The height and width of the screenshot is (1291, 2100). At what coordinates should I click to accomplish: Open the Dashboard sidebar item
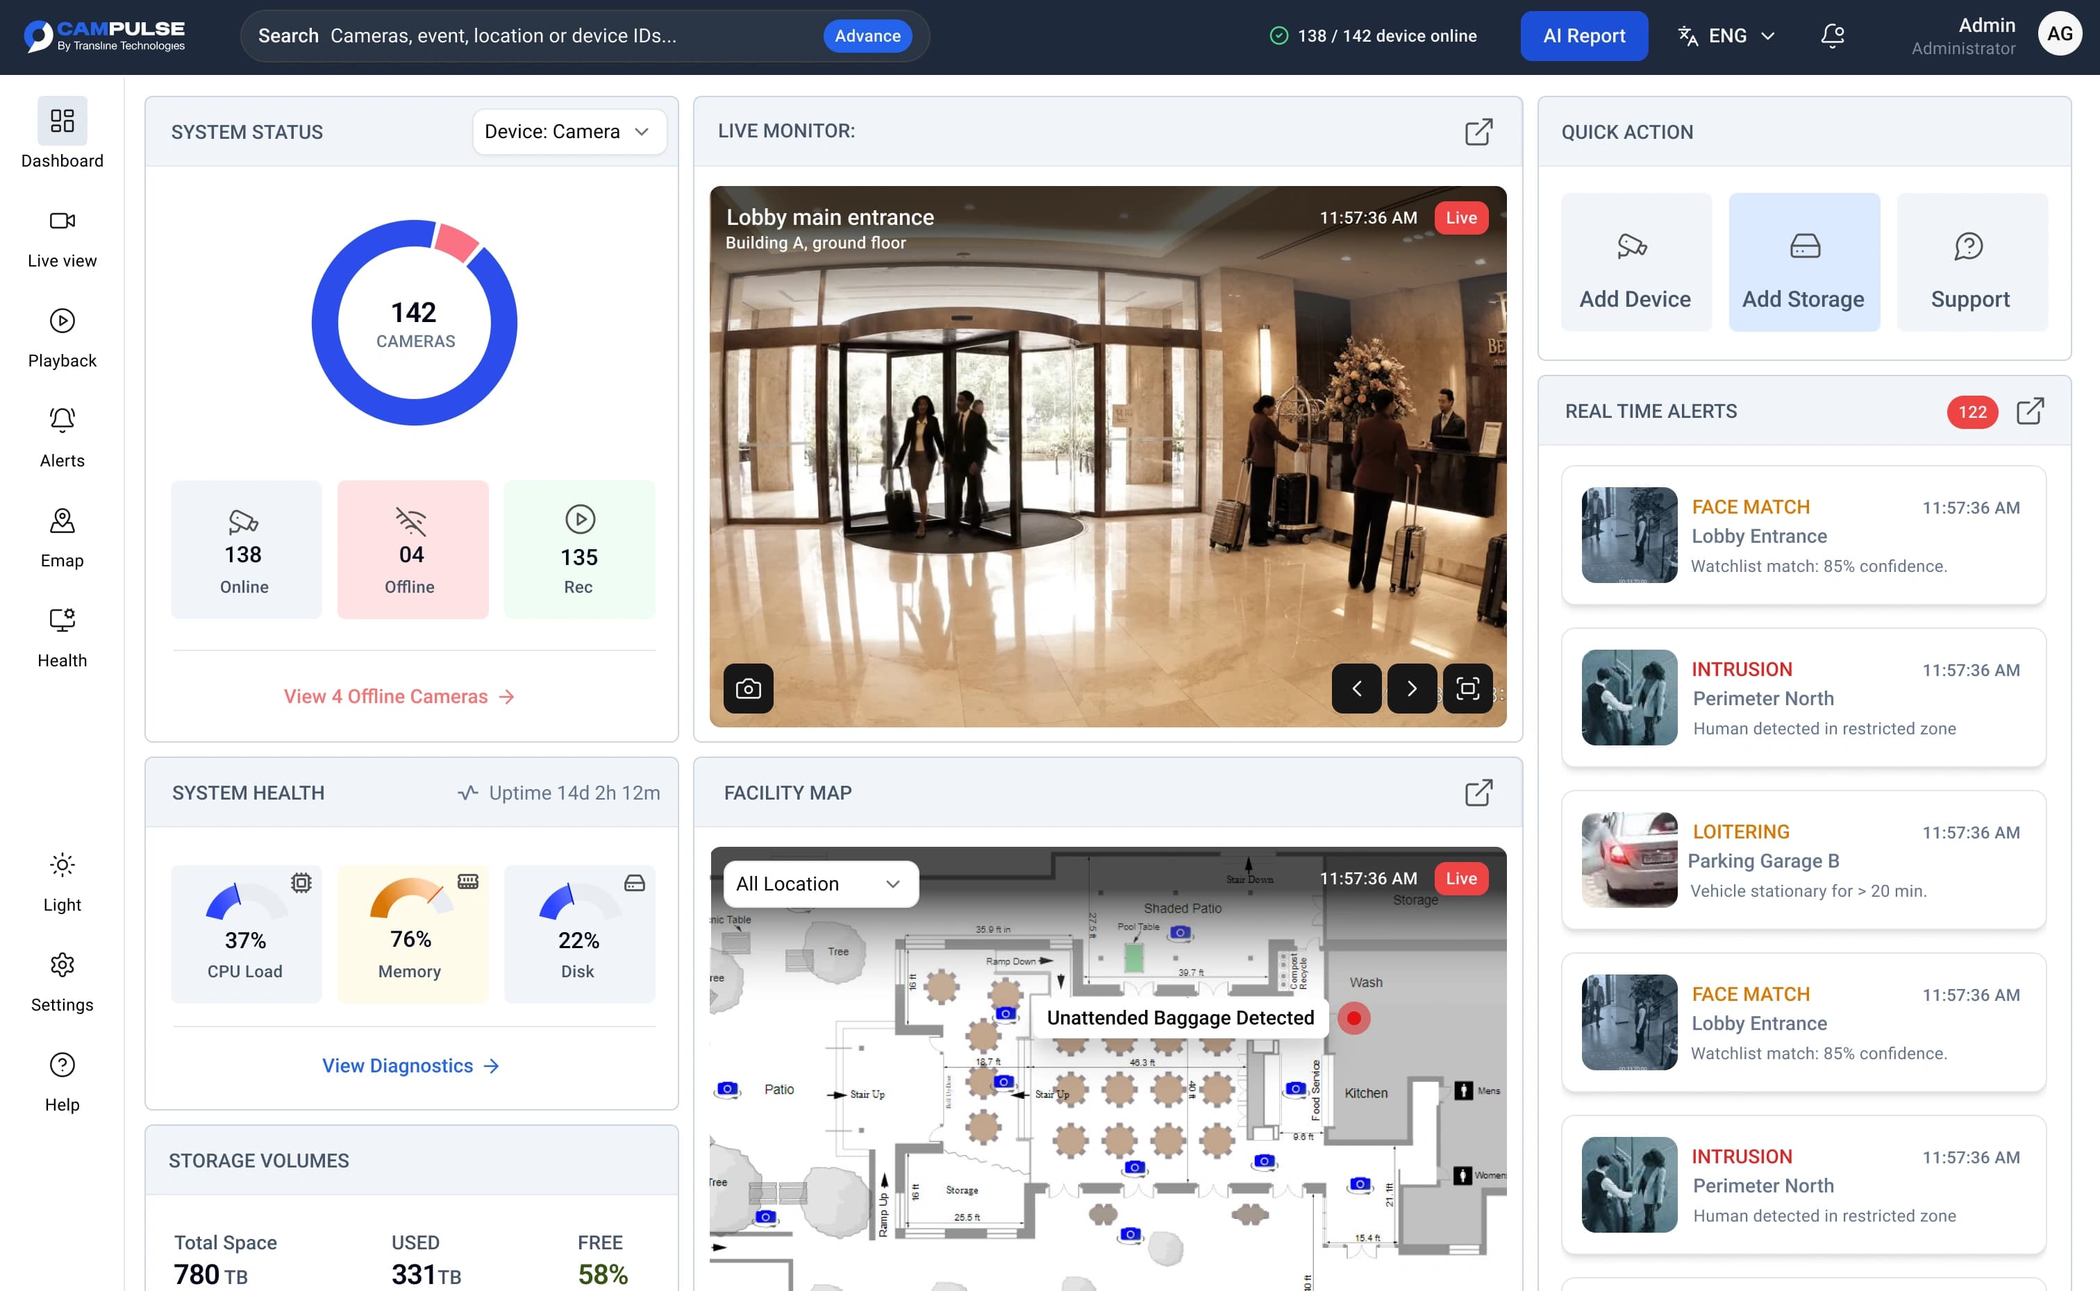(x=62, y=133)
